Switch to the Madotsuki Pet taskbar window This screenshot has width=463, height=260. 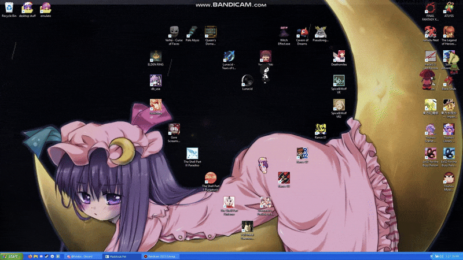[120, 256]
